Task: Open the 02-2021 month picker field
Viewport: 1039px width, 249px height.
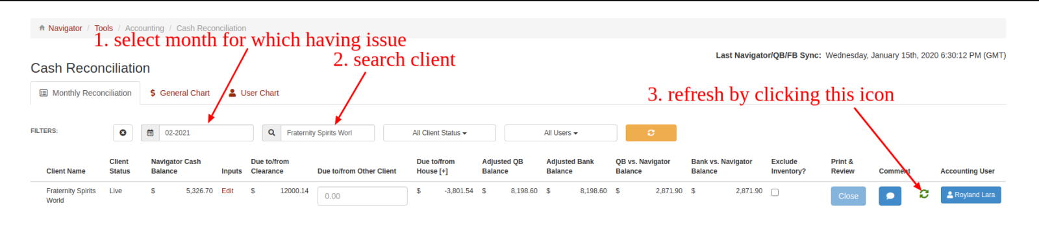Action: point(206,133)
